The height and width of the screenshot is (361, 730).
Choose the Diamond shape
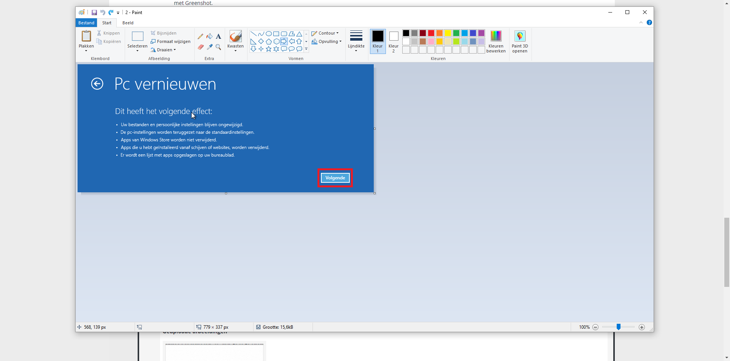[261, 41]
